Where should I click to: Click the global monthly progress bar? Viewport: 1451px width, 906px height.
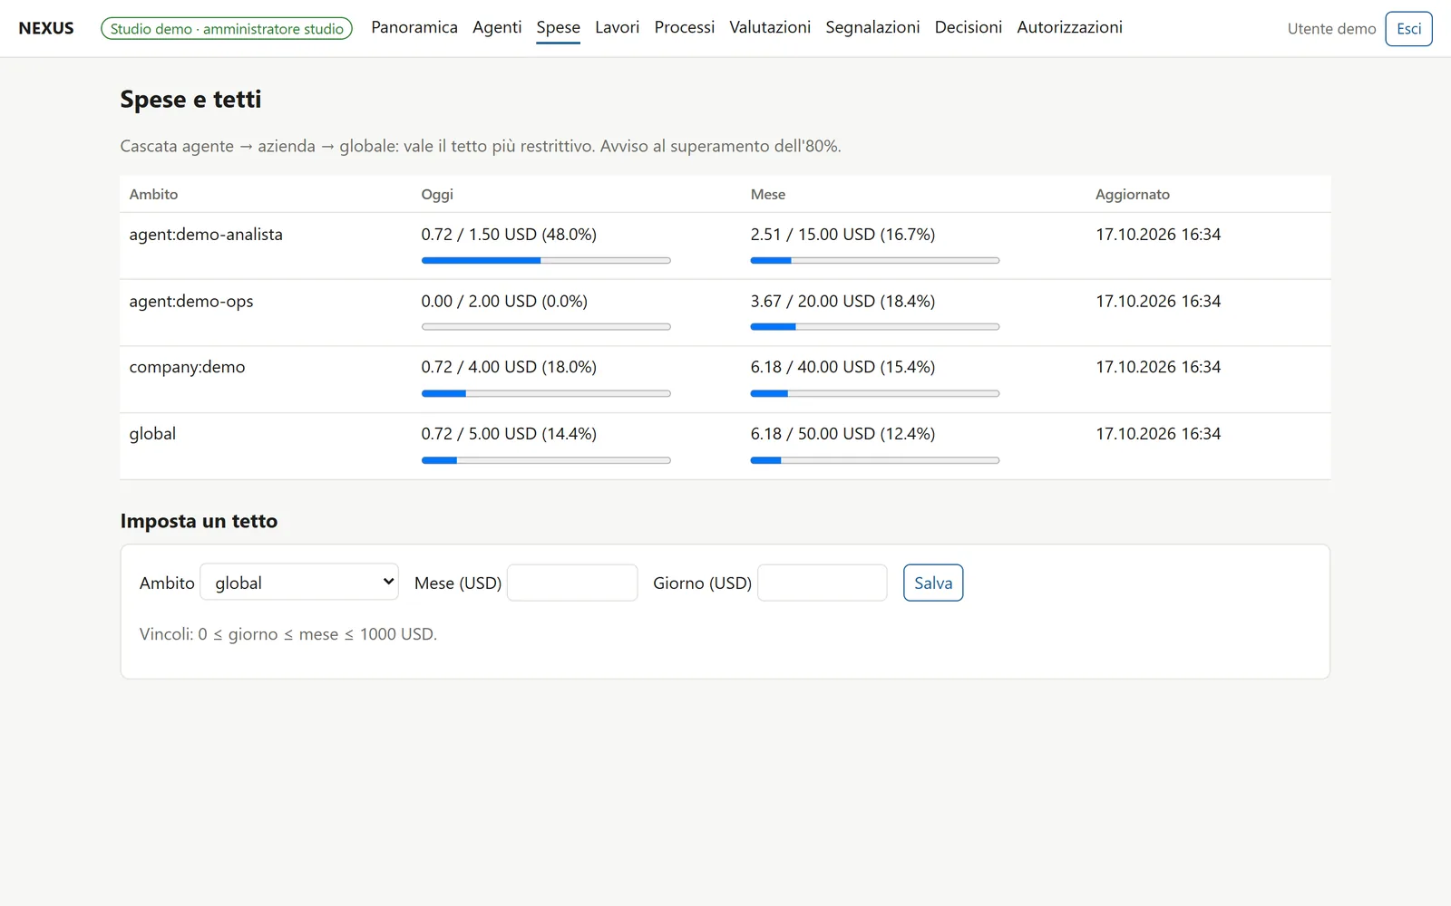click(x=875, y=460)
